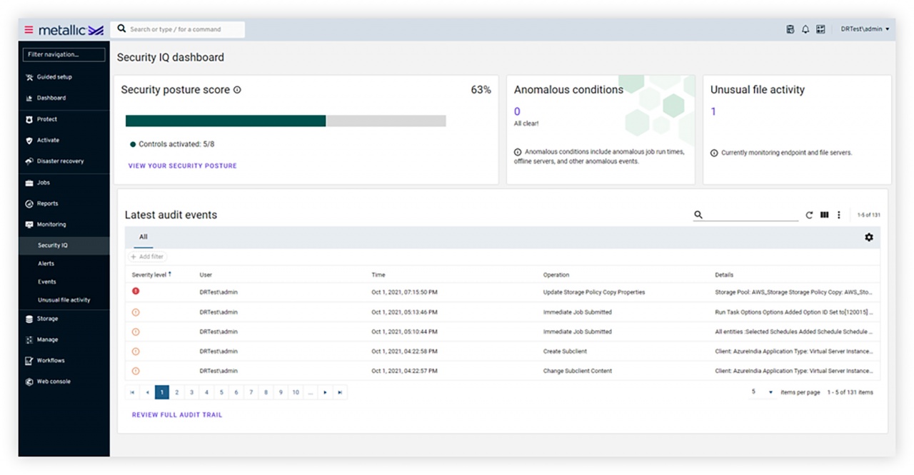This screenshot has width=914, height=475.
Task: Sort by Severity level column
Action: click(151, 275)
